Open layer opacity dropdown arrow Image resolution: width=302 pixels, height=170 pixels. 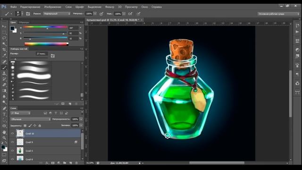[81, 119]
